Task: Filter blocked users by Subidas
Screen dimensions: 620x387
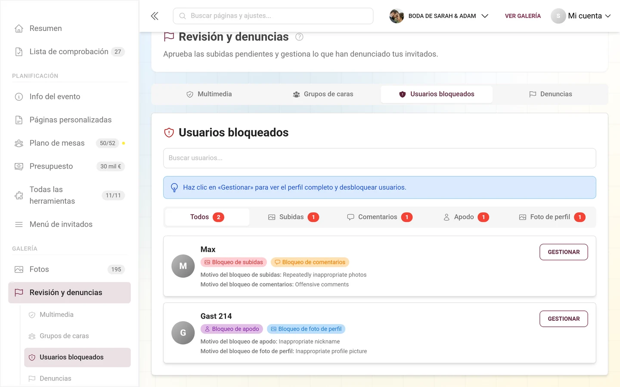Action: tap(293, 217)
